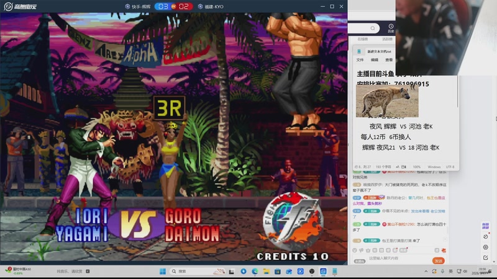
Task: Click the purple text badge in right sidebar
Action: pyautogui.click(x=485, y=226)
